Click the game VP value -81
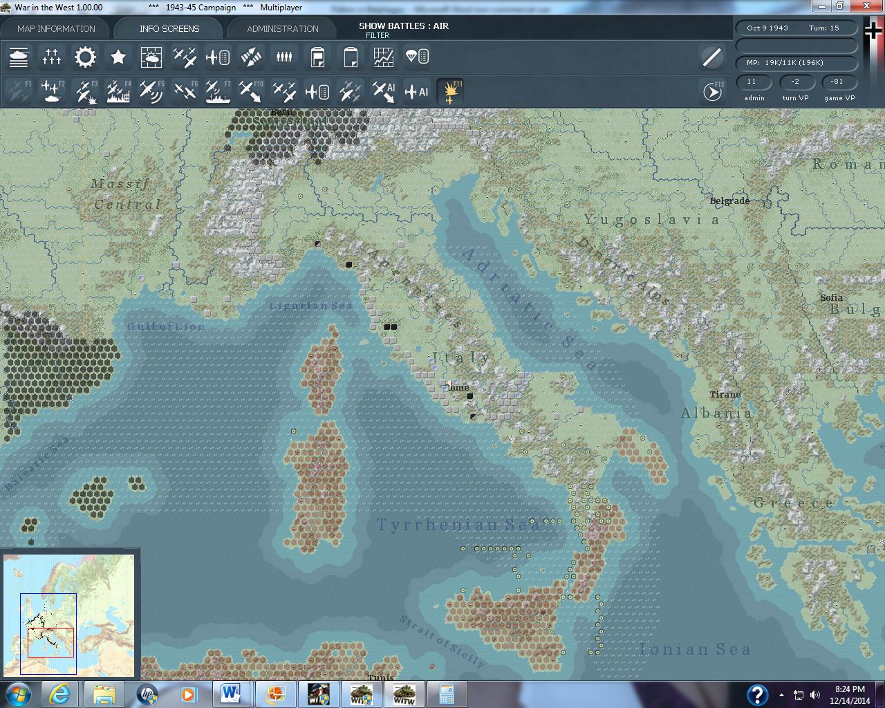 coord(837,82)
